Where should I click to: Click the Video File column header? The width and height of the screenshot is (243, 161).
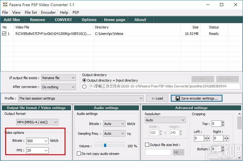[x=54, y=27]
